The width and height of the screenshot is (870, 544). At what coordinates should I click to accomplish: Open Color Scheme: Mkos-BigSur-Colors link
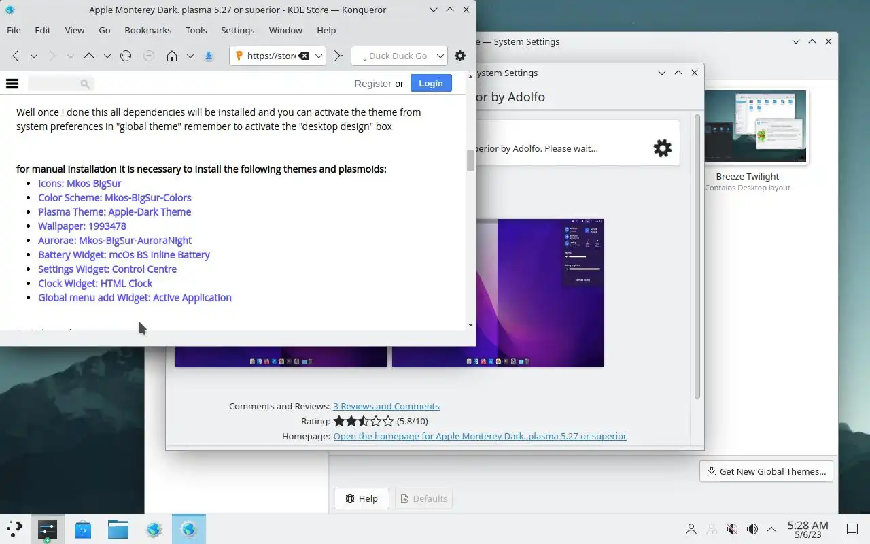(115, 197)
